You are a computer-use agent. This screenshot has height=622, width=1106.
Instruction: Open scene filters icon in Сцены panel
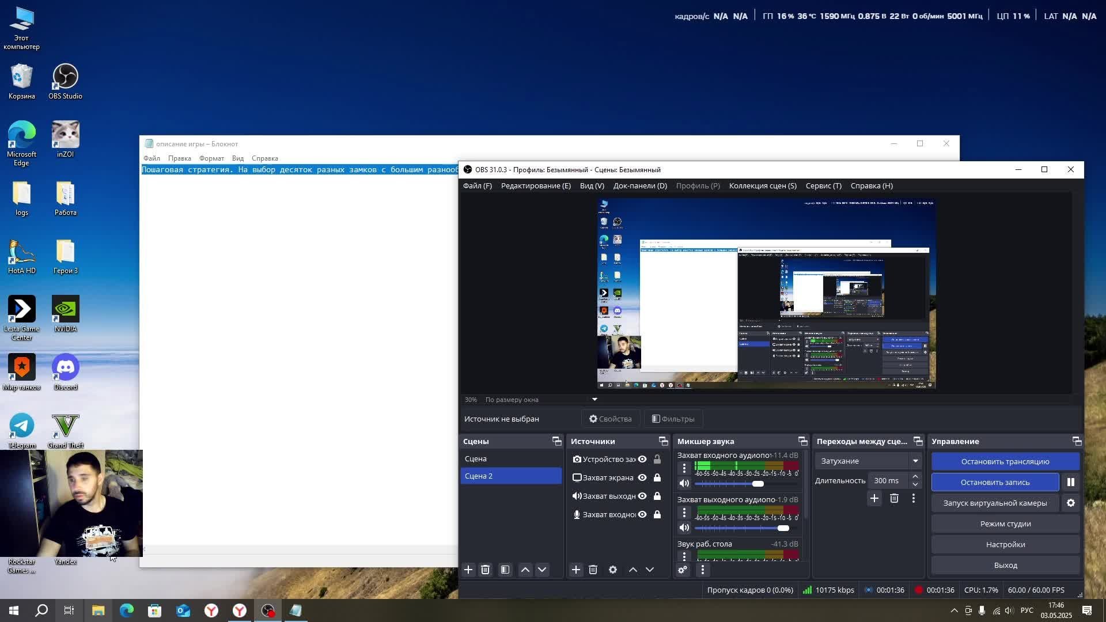(x=505, y=570)
